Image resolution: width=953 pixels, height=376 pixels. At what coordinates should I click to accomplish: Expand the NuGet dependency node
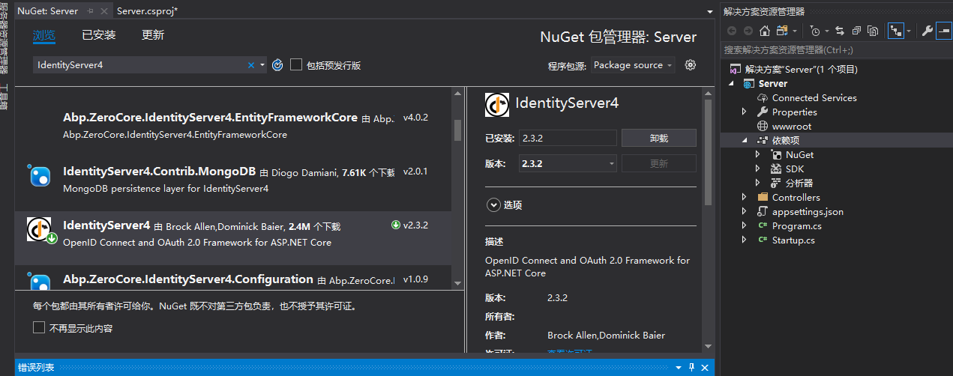[x=758, y=154]
